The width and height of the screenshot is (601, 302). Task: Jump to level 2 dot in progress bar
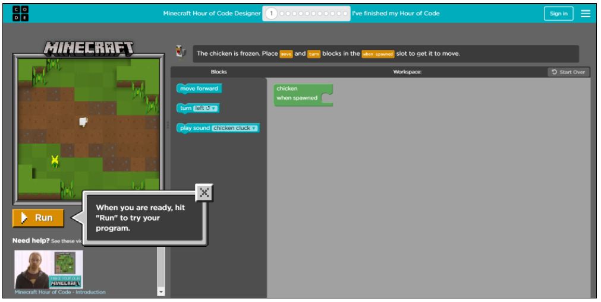pos(282,14)
